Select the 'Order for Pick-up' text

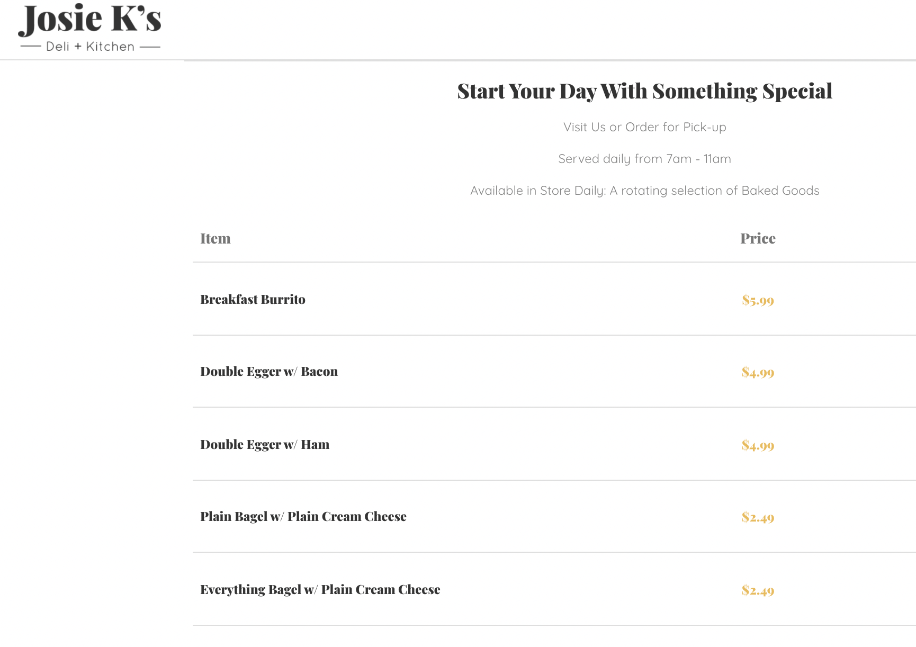click(x=676, y=127)
